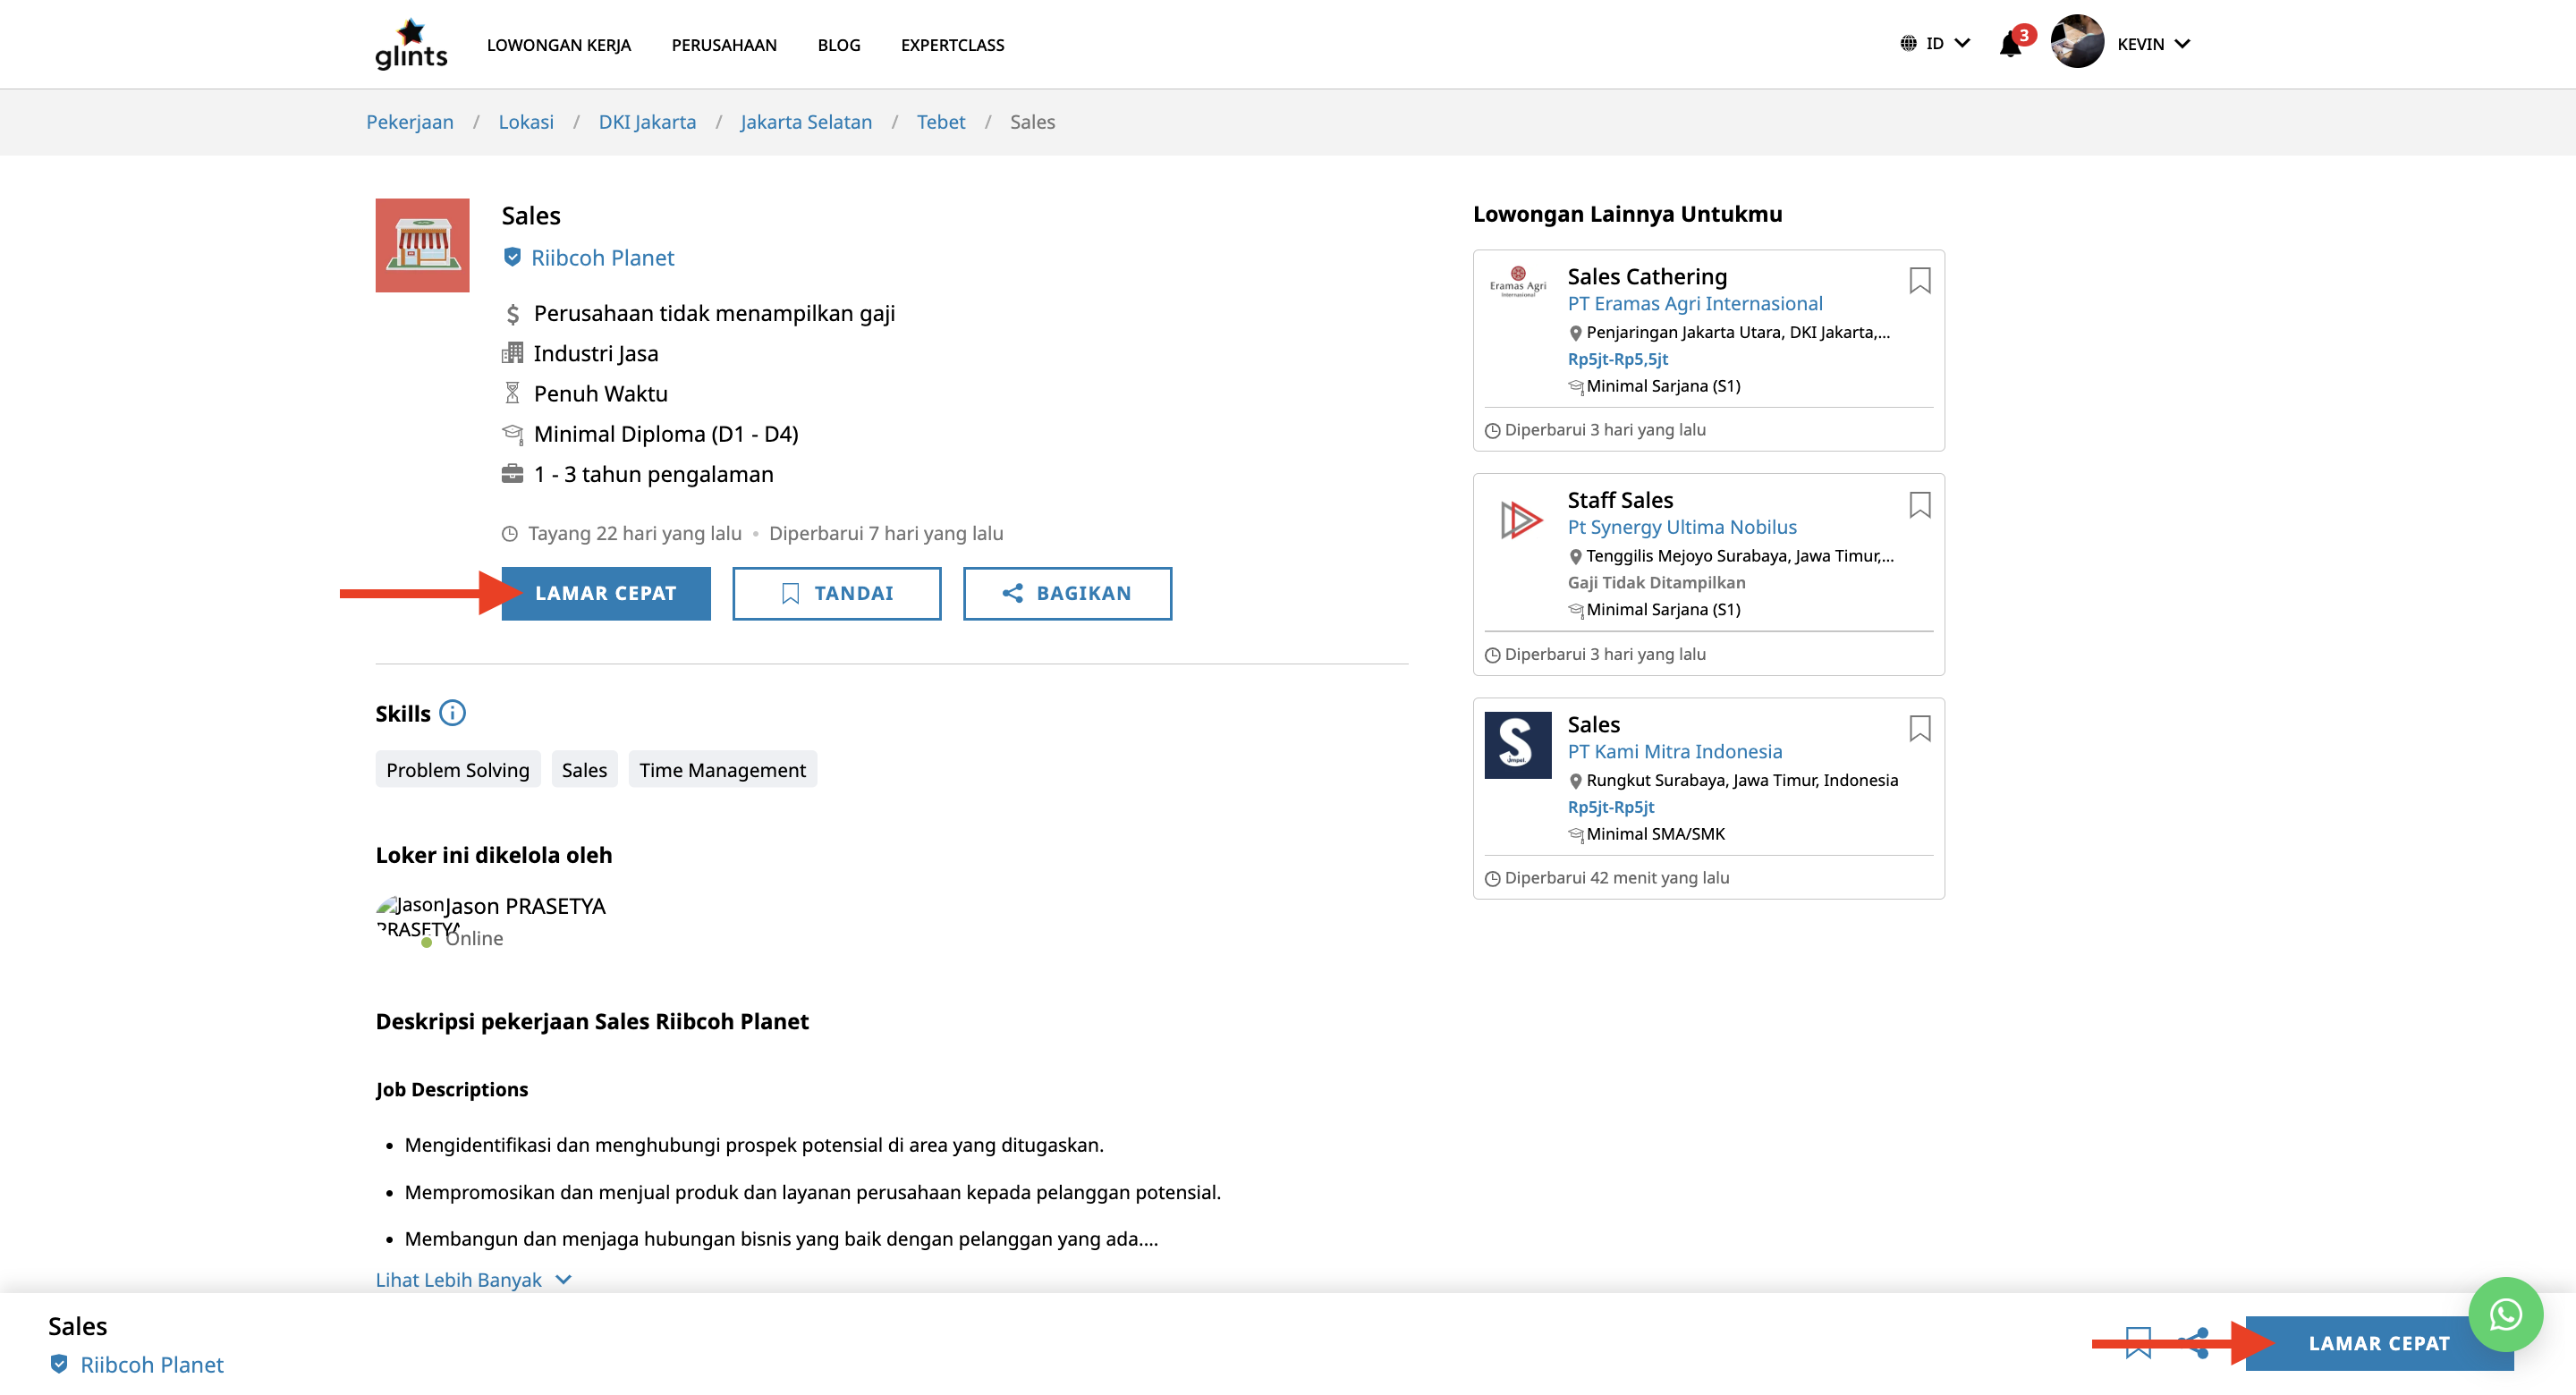
Task: Click '1 - 3 tahun pengalaman' text
Action: pos(653,475)
